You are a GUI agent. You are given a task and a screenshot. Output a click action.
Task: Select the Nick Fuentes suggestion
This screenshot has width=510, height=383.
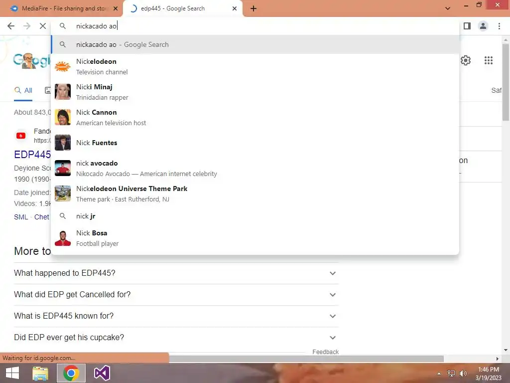pyautogui.click(x=255, y=143)
